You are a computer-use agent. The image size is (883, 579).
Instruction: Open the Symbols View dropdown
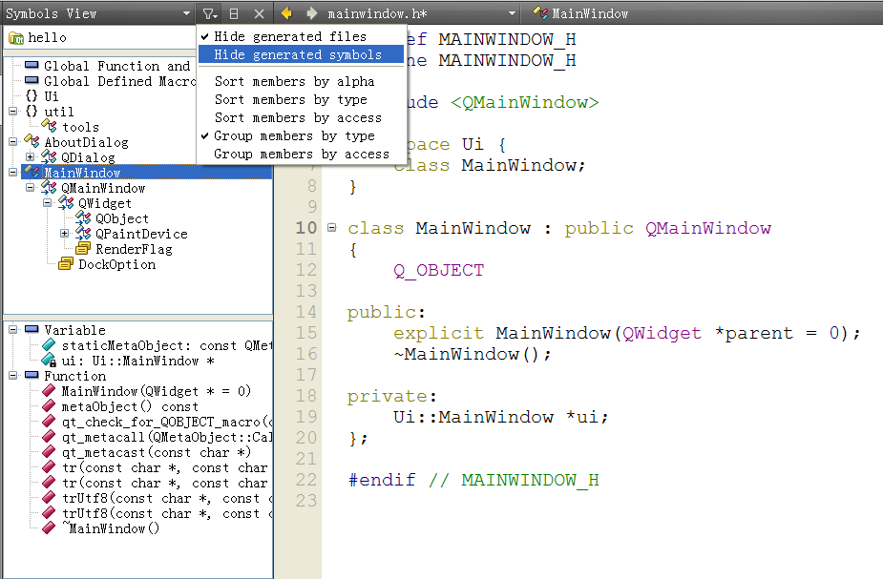point(186,13)
